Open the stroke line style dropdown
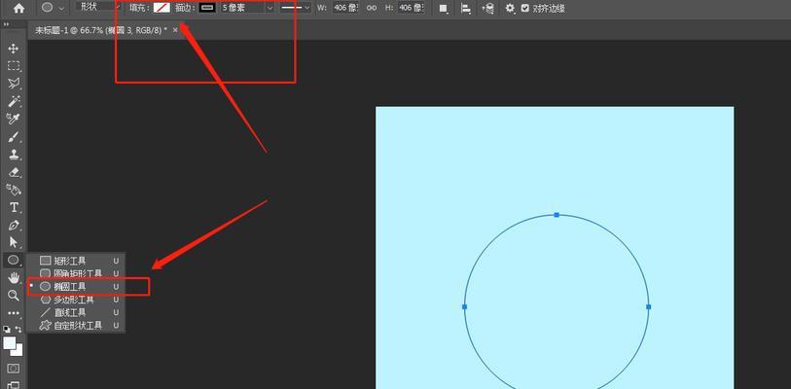Screen dimensions: 791x389 coord(296,8)
